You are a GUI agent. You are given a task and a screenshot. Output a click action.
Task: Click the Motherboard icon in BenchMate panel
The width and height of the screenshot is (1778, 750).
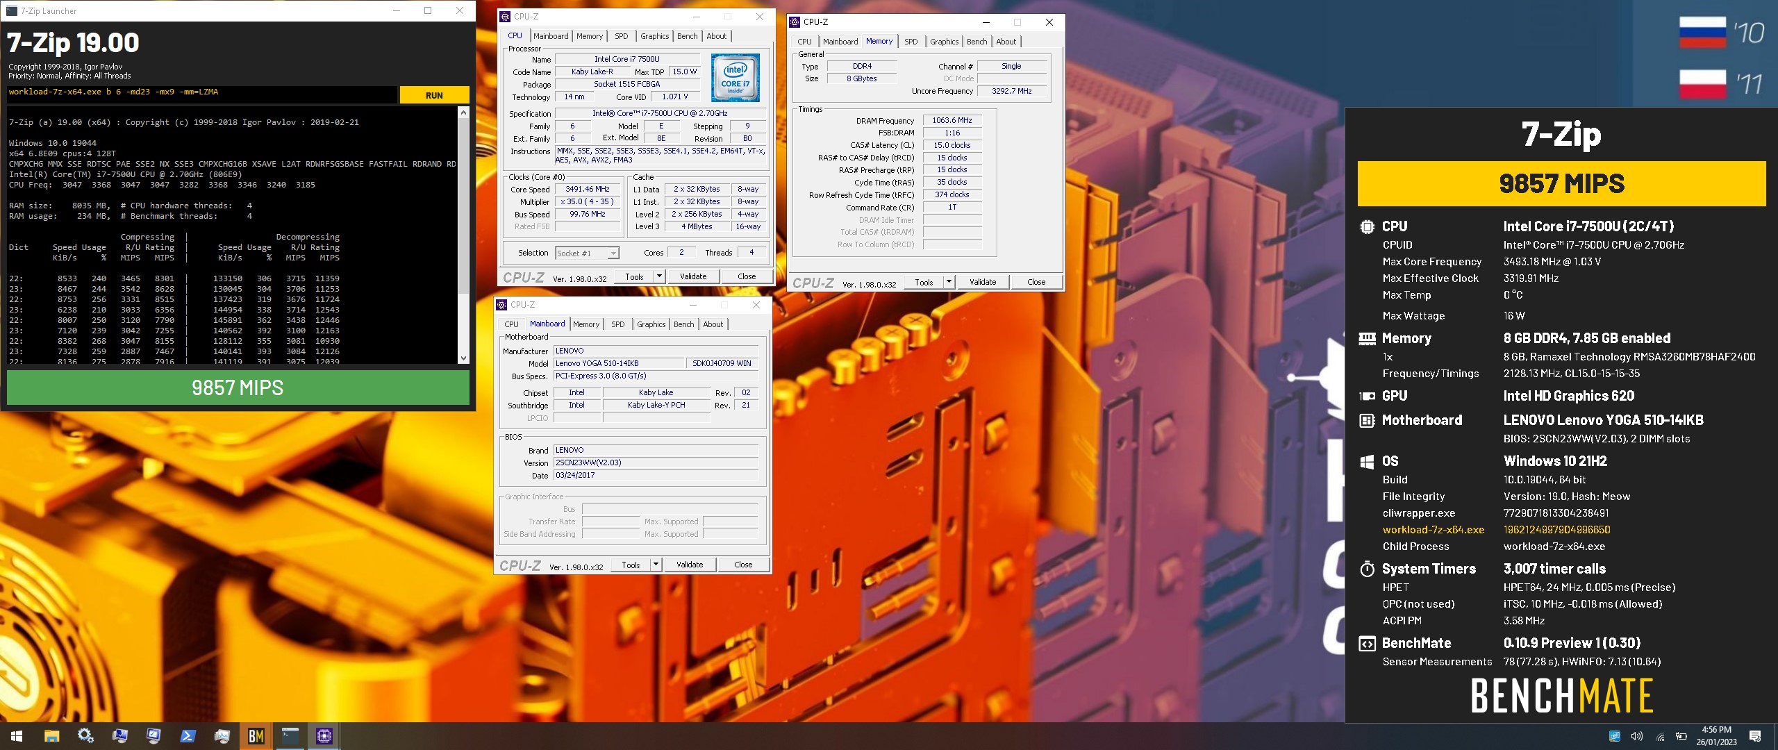pos(1367,420)
